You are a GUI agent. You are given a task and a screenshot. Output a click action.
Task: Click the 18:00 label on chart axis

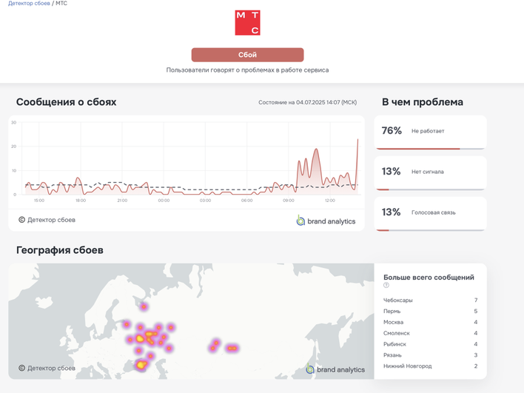[81, 201]
